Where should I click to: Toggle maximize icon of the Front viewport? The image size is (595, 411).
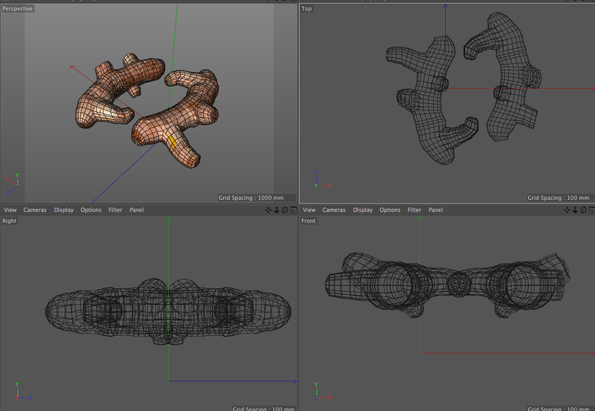tap(592, 210)
